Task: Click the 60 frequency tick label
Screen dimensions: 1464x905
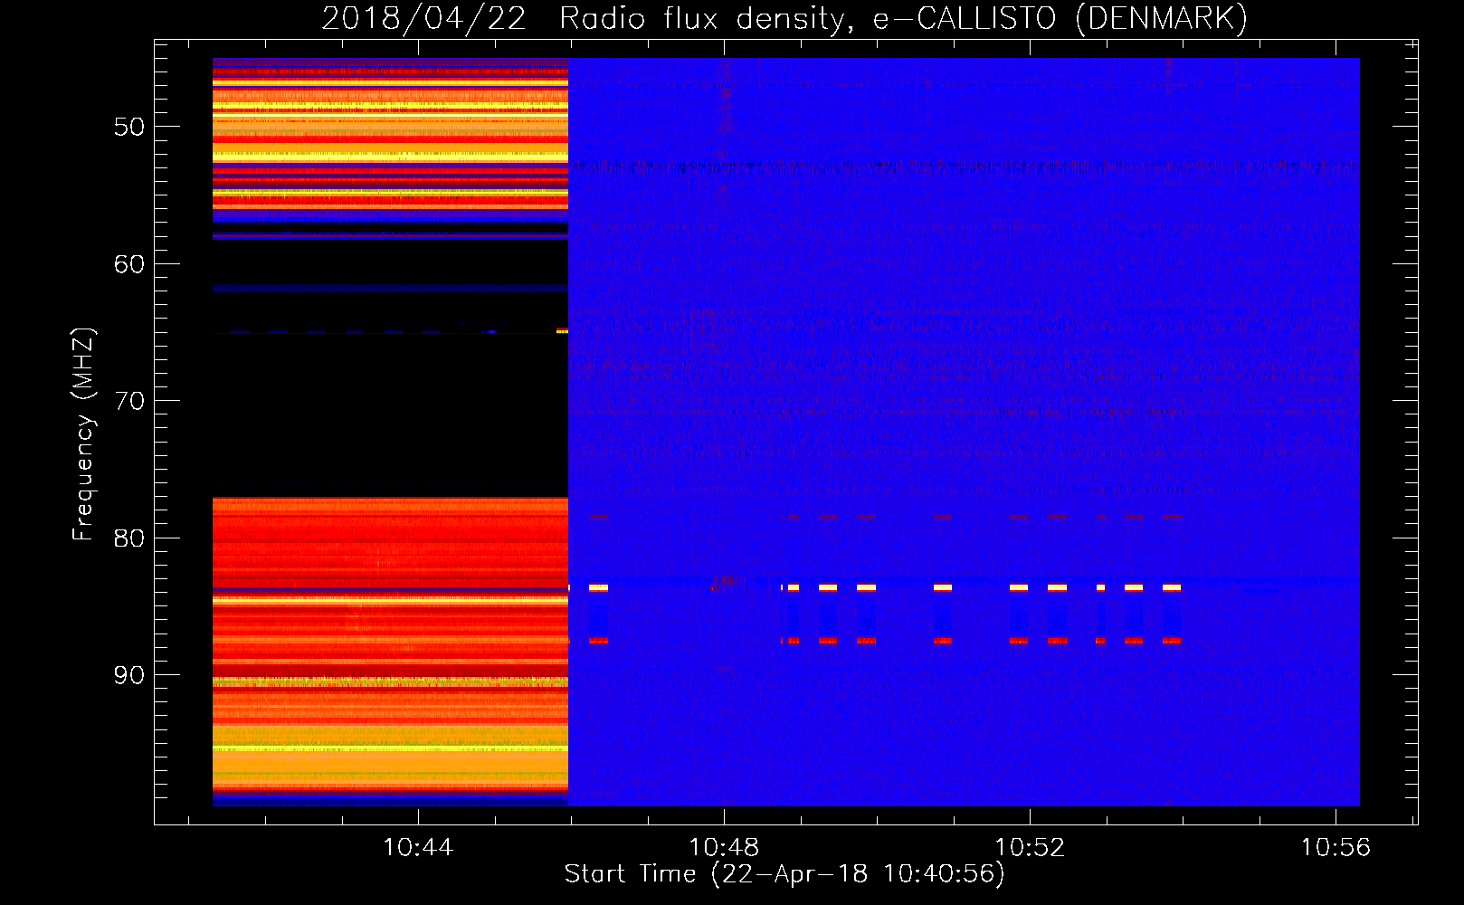Action: point(129,264)
